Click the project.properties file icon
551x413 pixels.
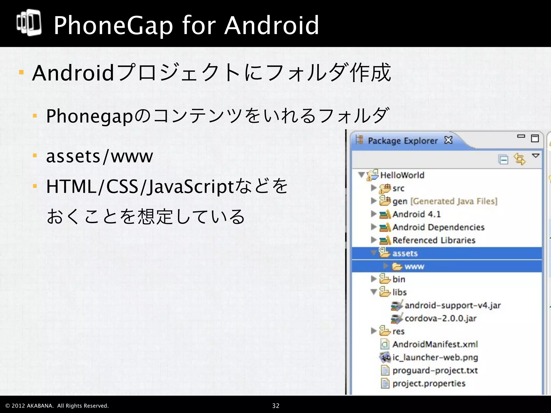[385, 383]
